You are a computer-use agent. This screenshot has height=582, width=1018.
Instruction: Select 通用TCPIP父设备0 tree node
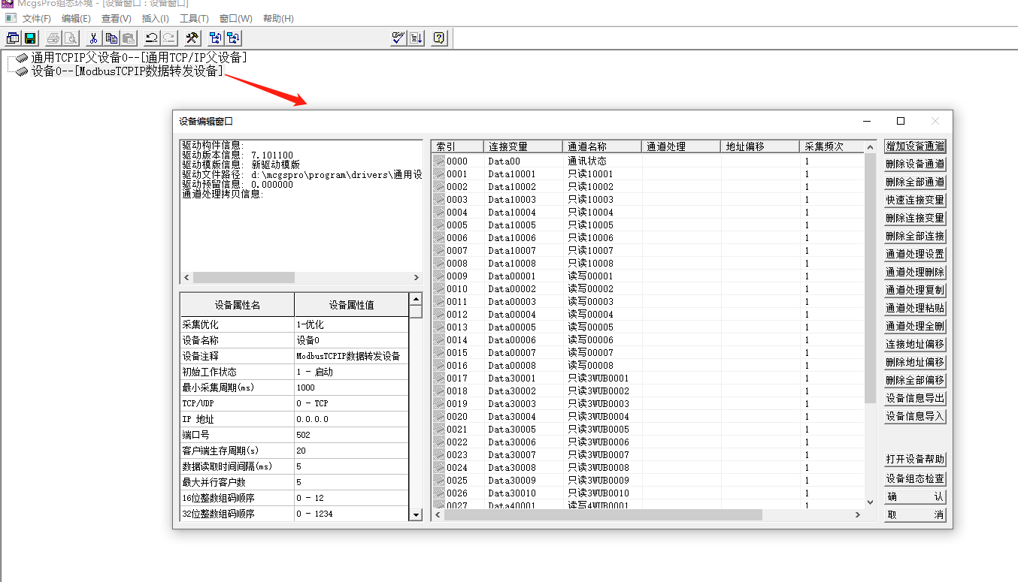138,58
